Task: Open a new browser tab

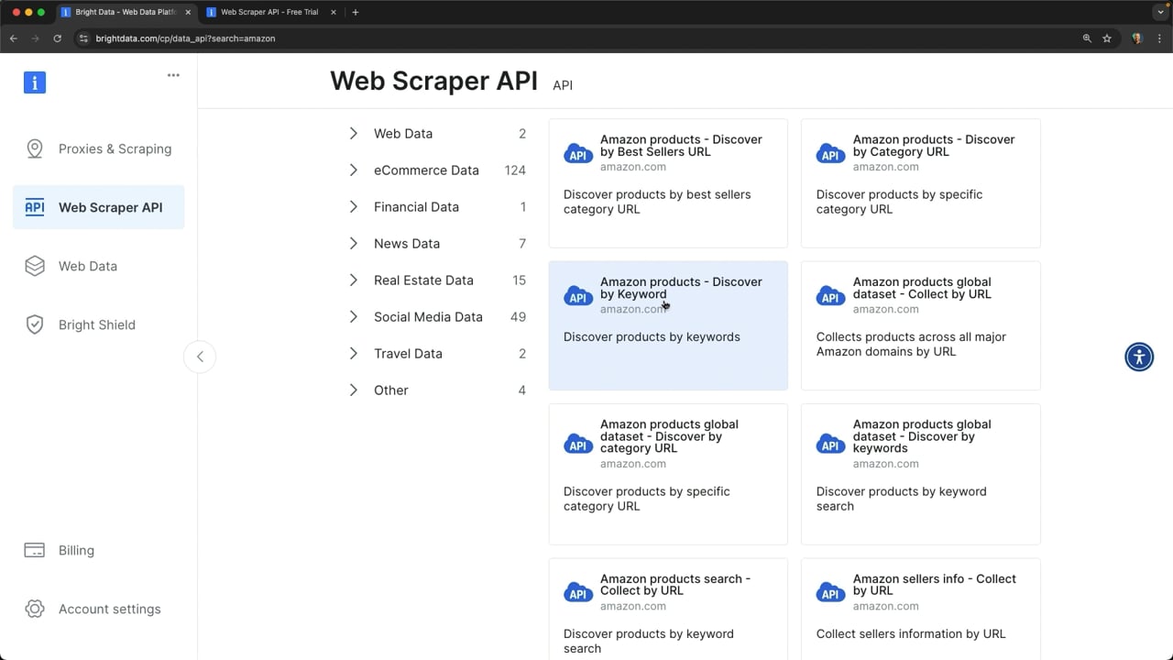Action: 355,12
